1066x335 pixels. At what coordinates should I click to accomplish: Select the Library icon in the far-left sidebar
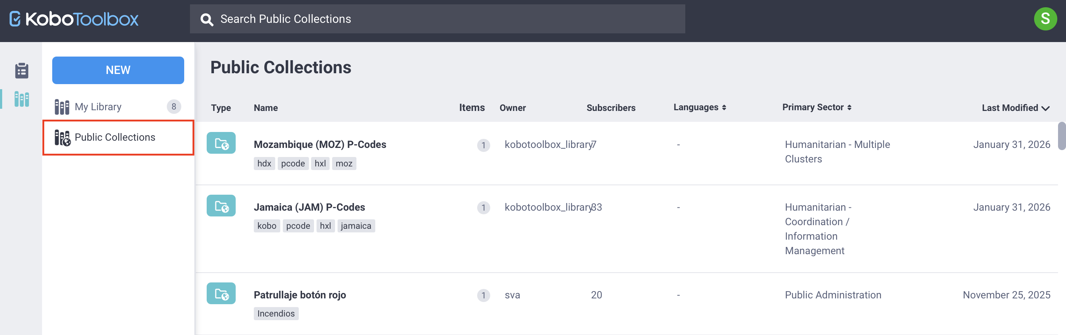[x=21, y=99]
